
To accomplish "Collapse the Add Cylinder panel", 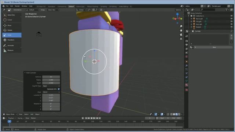I will coord(25,73).
